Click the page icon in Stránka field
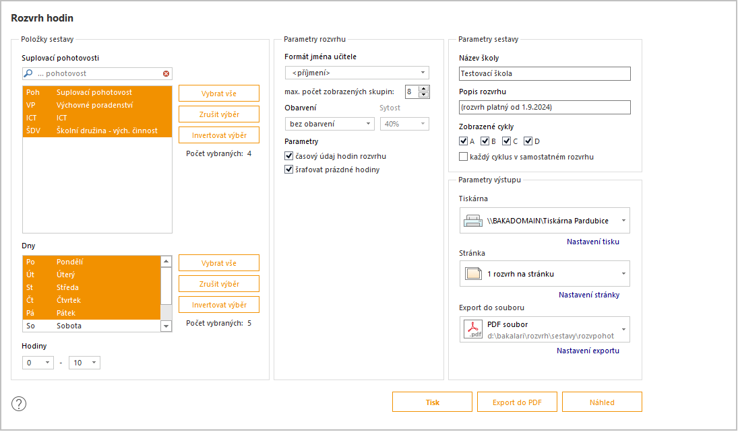Viewport: 738px width, 432px height. tap(474, 274)
